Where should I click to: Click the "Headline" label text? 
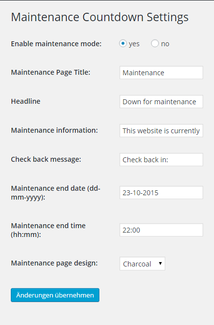click(x=26, y=101)
